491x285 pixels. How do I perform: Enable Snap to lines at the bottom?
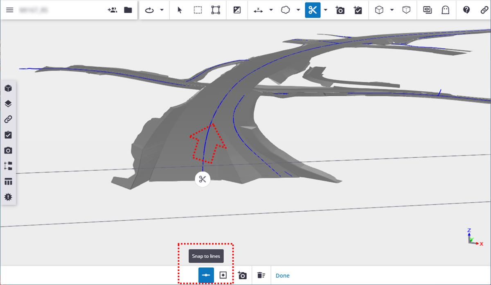pos(206,275)
